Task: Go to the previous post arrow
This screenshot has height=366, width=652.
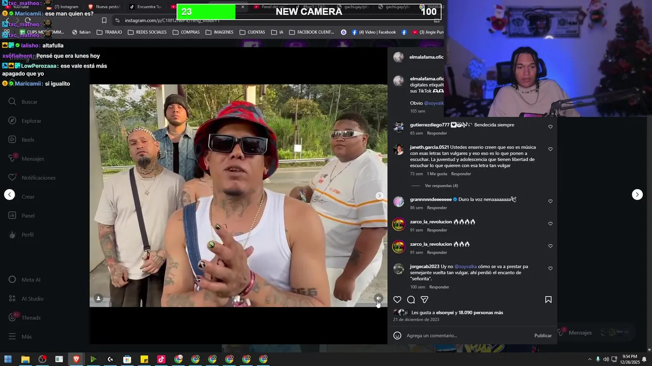Action: click(x=10, y=195)
